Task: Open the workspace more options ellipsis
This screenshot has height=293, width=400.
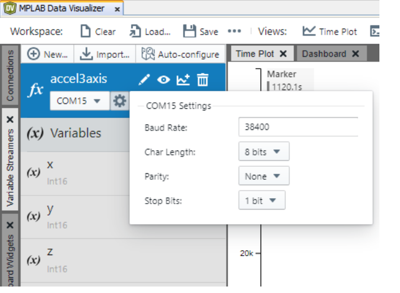Action: 234,31
